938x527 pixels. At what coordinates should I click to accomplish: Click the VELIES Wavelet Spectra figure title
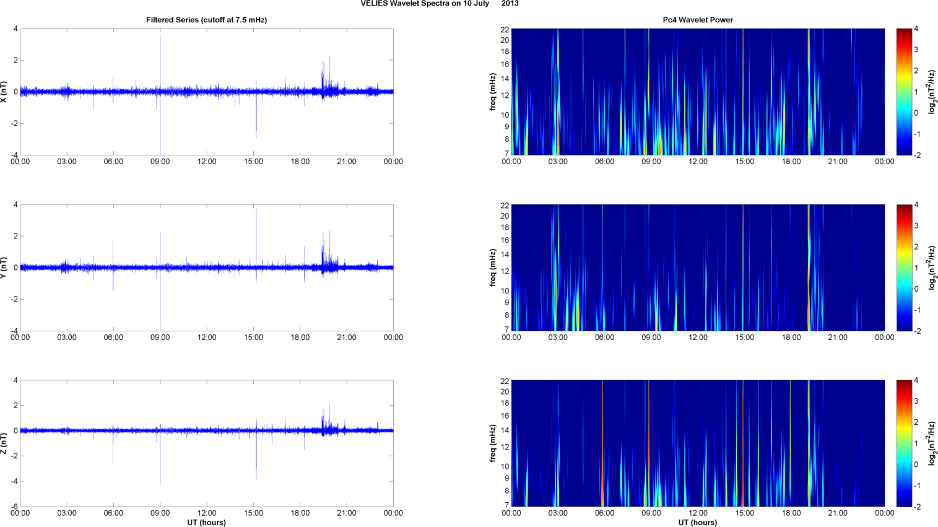click(440, 4)
